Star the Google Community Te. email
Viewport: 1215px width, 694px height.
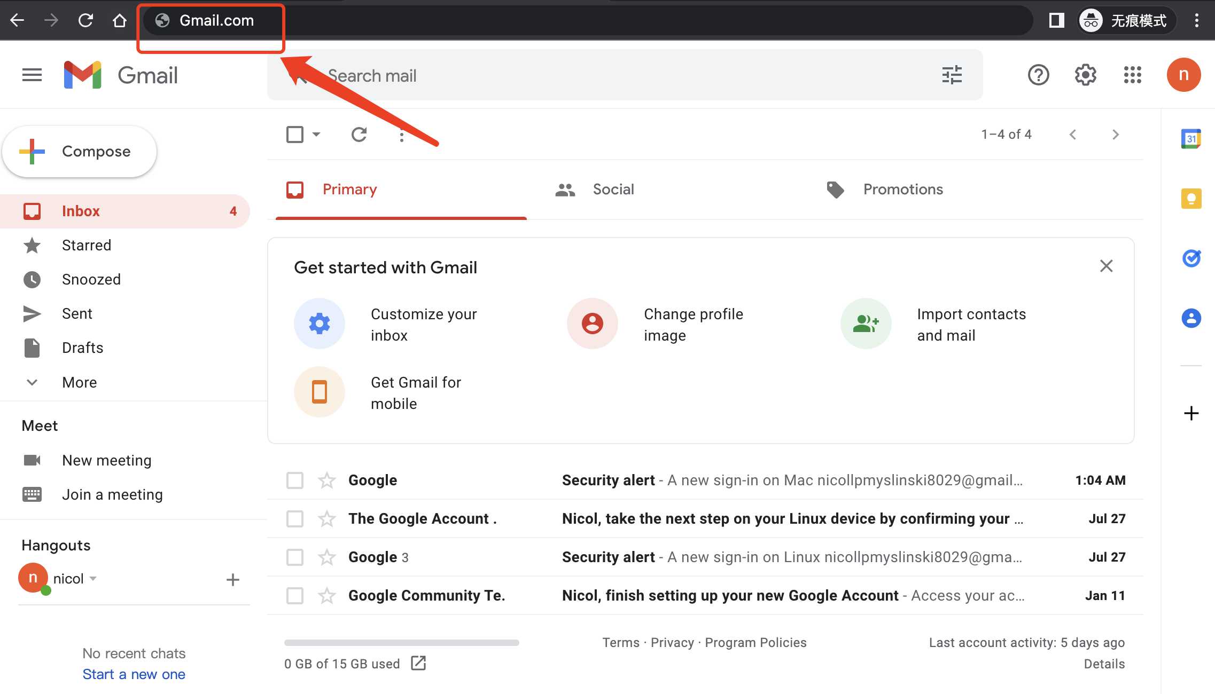[326, 595]
